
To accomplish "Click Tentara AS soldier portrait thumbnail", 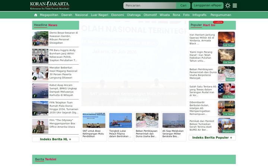I will [226, 91].
